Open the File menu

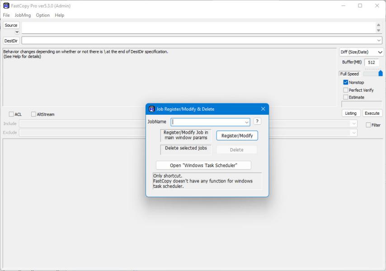[6, 15]
